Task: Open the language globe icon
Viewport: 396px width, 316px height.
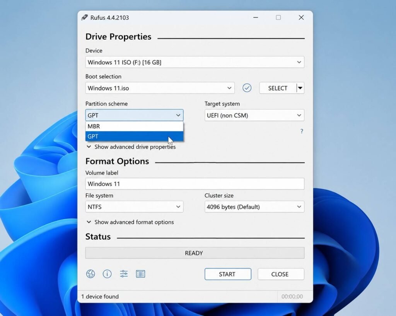Action: [x=90, y=274]
